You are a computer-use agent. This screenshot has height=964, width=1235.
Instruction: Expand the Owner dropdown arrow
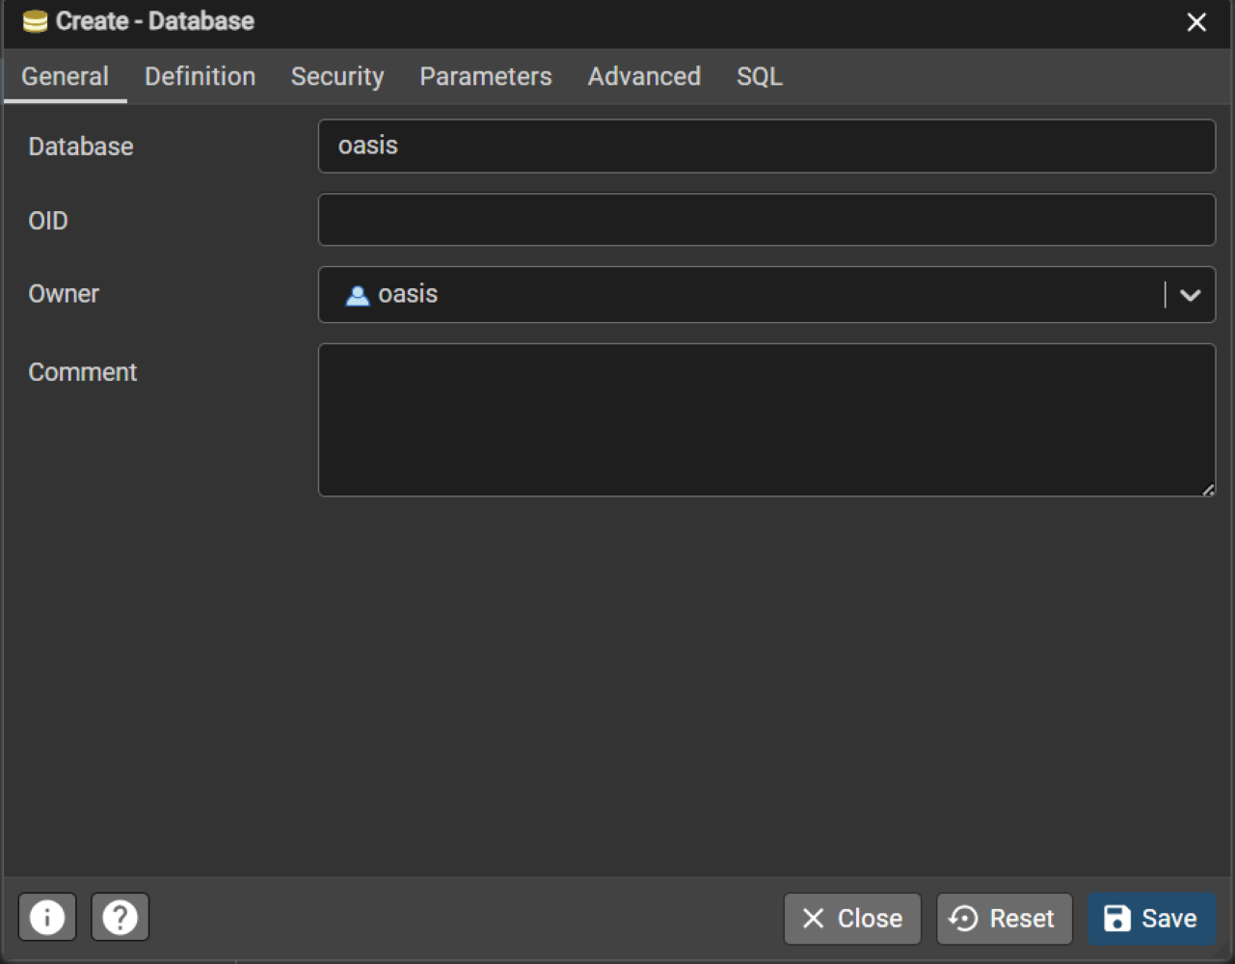(x=1191, y=295)
